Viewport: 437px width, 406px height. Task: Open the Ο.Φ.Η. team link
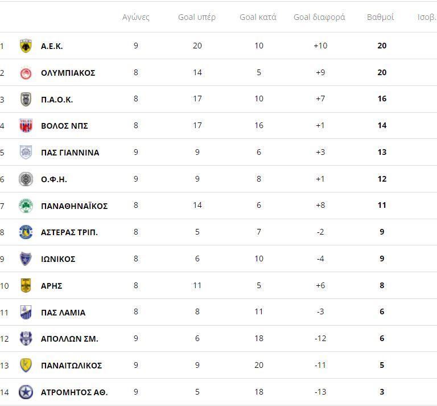tap(54, 179)
